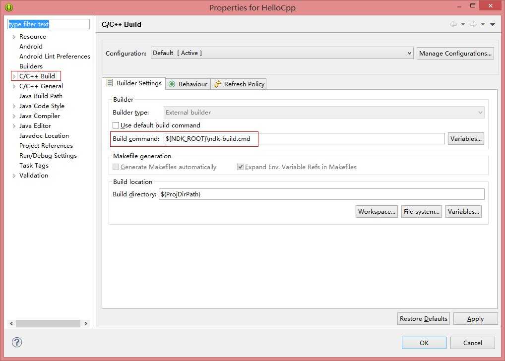
Task: Expand the Java Code Style node
Action: tap(14, 106)
